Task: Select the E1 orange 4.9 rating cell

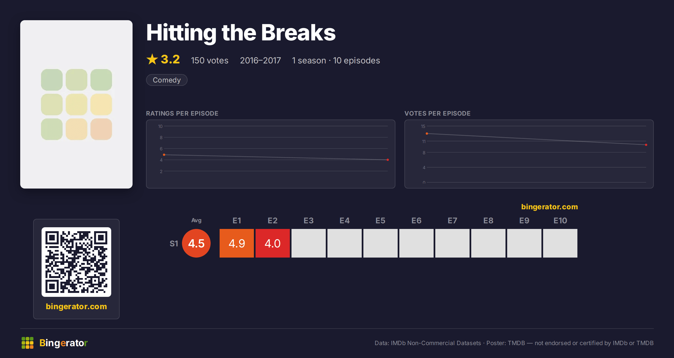Action: pos(237,243)
